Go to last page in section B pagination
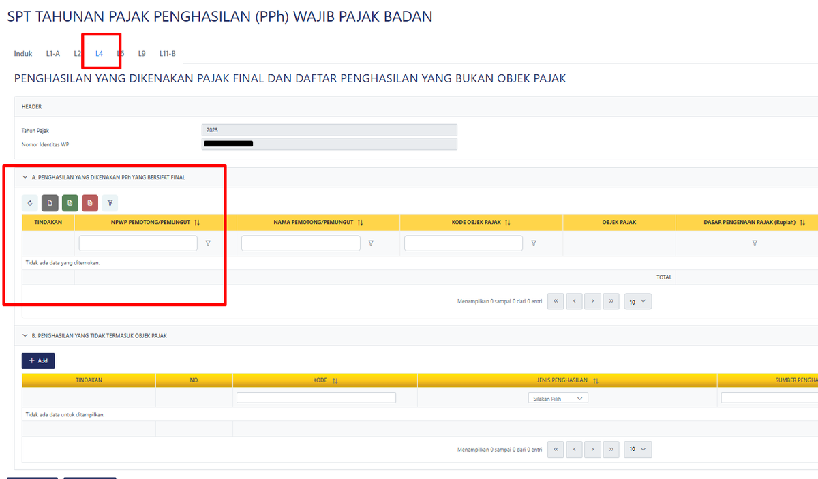This screenshot has height=479, width=818. (x=611, y=450)
